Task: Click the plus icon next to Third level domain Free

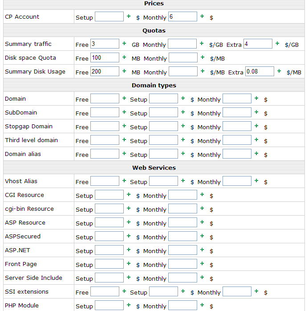Action: [124, 139]
